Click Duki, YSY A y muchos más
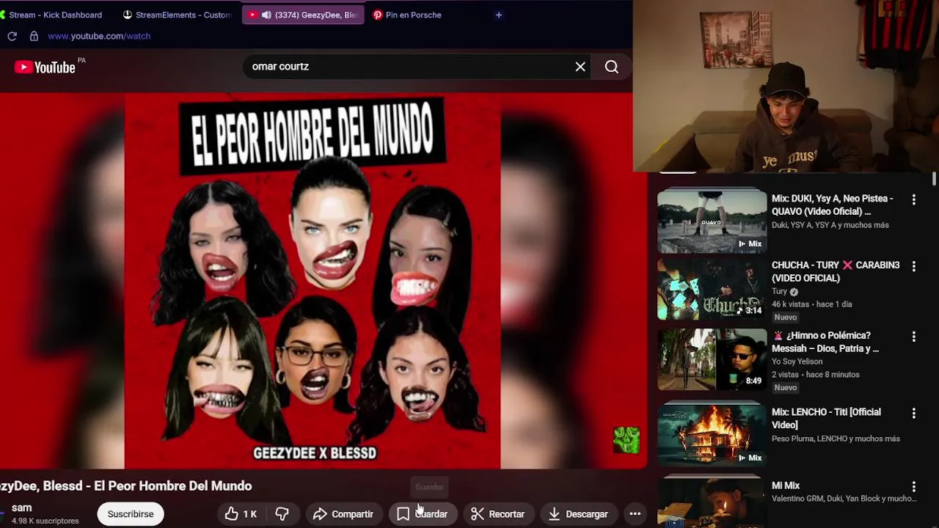 [830, 225]
